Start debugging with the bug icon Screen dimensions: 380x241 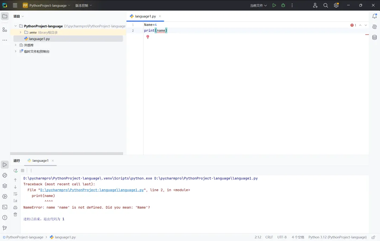283,5
